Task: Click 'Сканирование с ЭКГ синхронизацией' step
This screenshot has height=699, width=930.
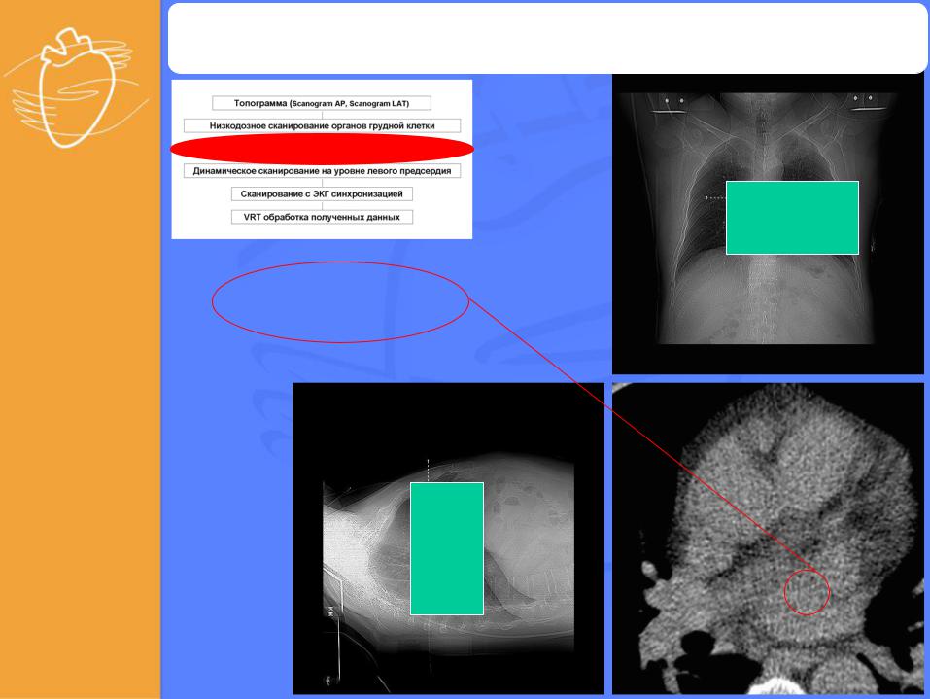Action: [322, 194]
